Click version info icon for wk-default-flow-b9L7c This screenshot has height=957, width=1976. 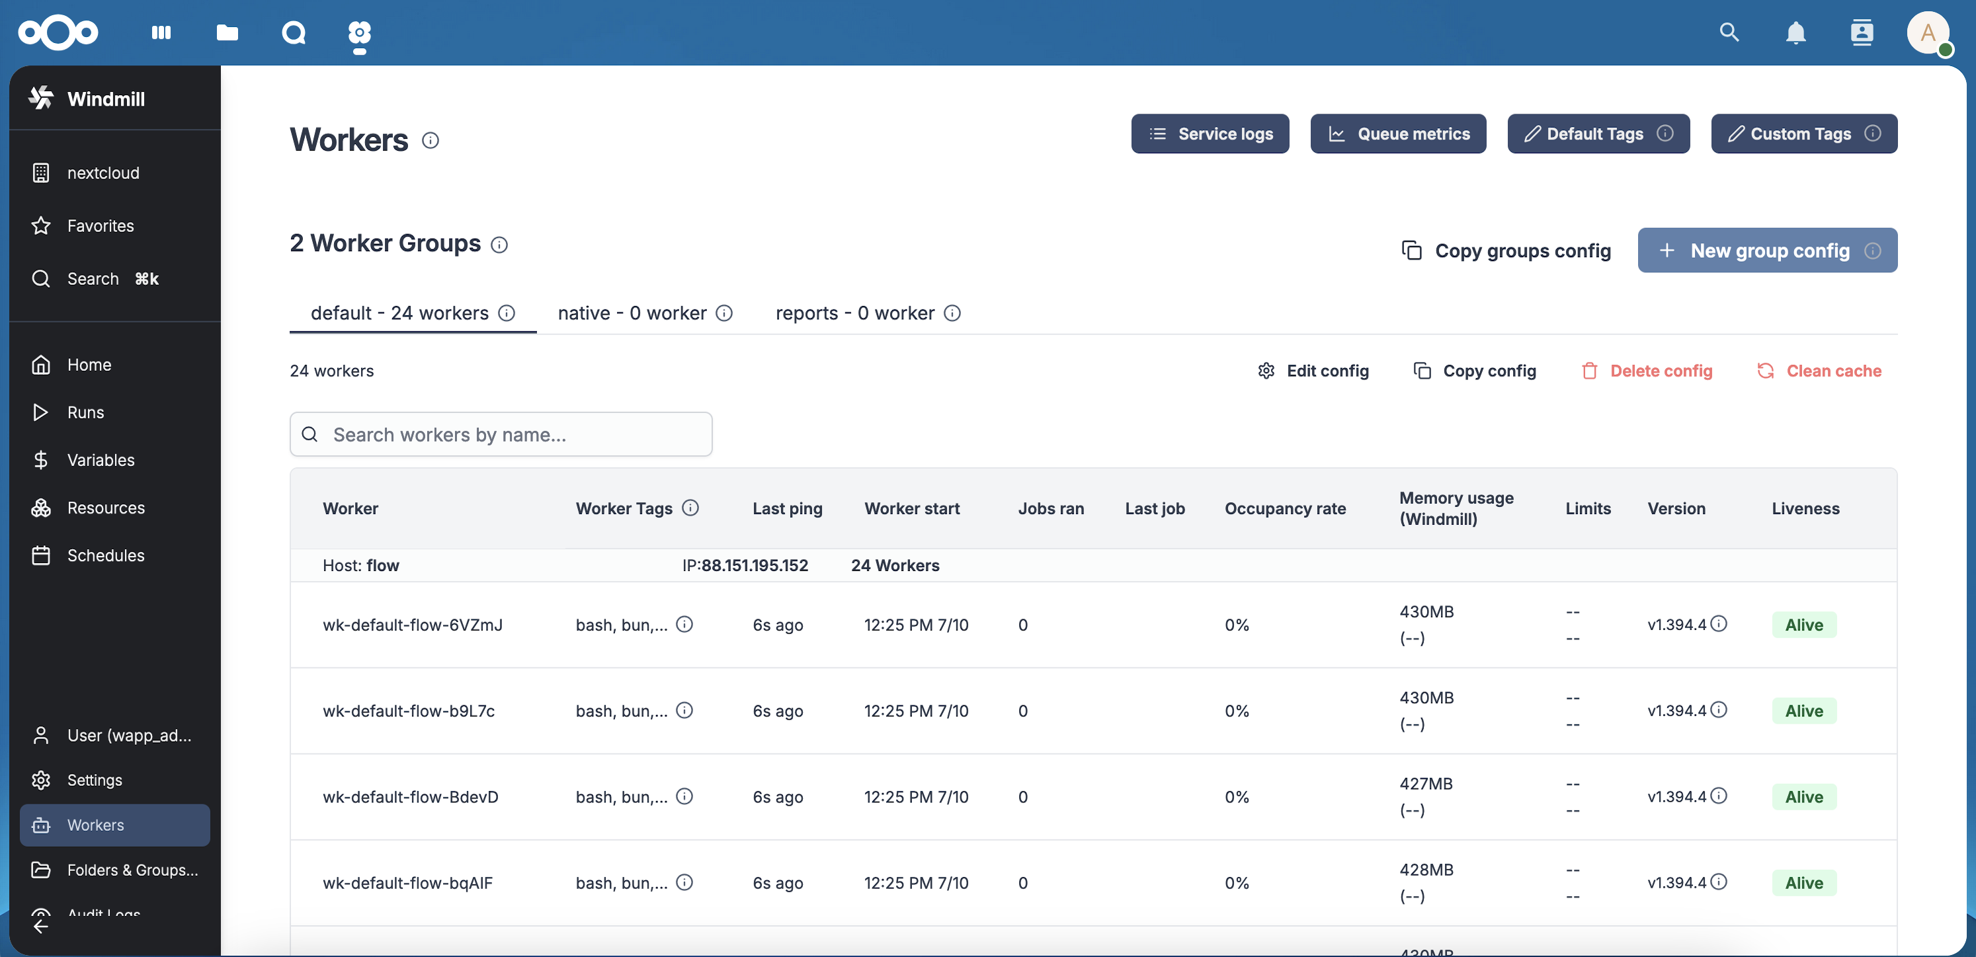click(x=1719, y=710)
